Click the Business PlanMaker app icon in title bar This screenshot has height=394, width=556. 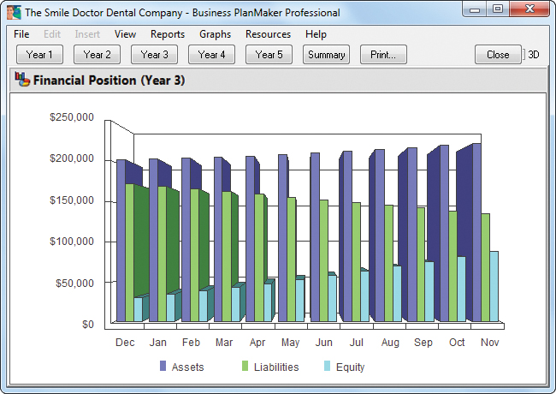pos(14,13)
